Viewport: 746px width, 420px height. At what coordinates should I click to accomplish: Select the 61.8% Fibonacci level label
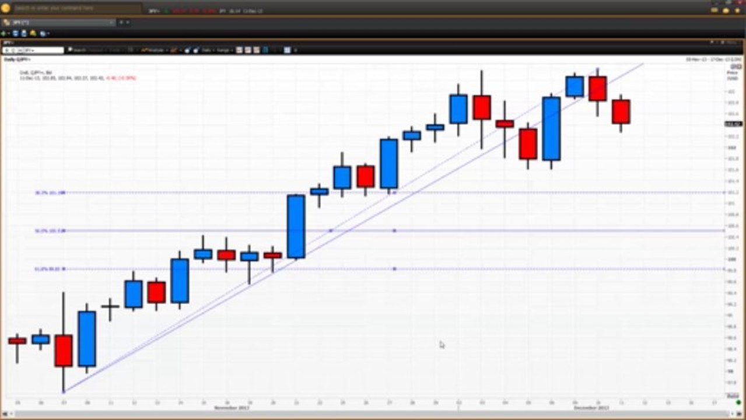pyautogui.click(x=50, y=269)
